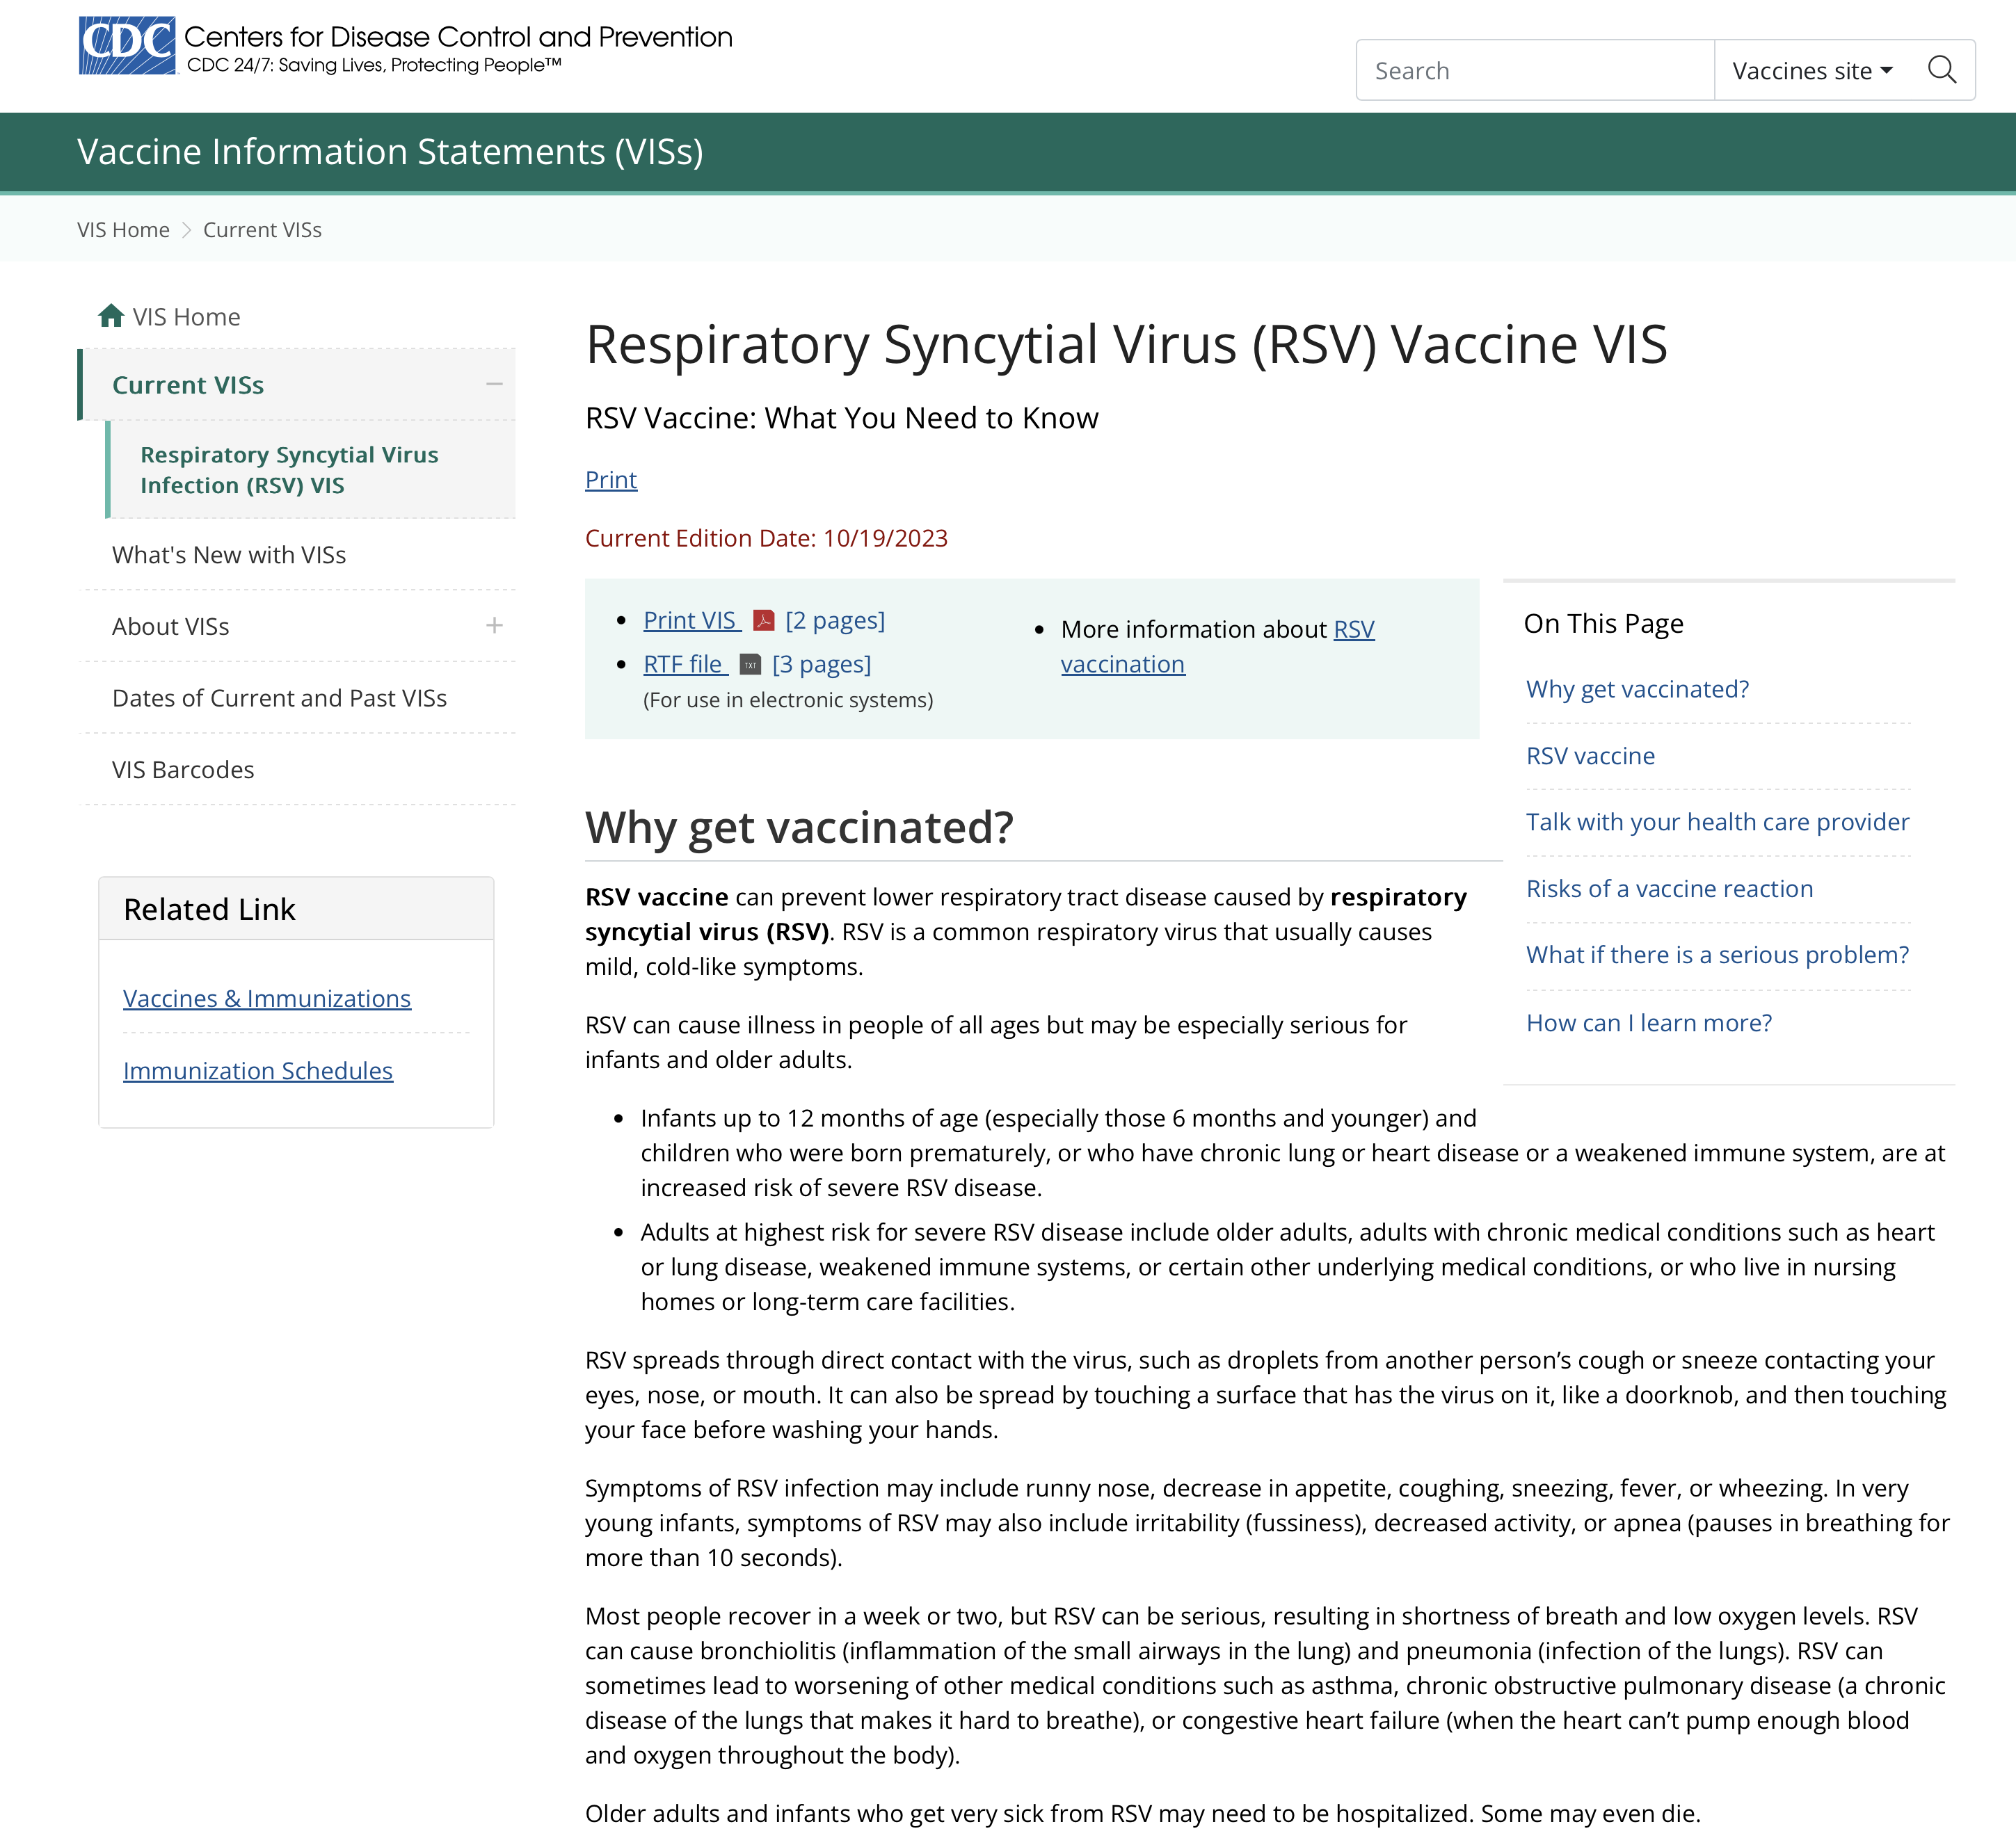
Task: Open What's New with VISs sidebar item
Action: (x=229, y=555)
